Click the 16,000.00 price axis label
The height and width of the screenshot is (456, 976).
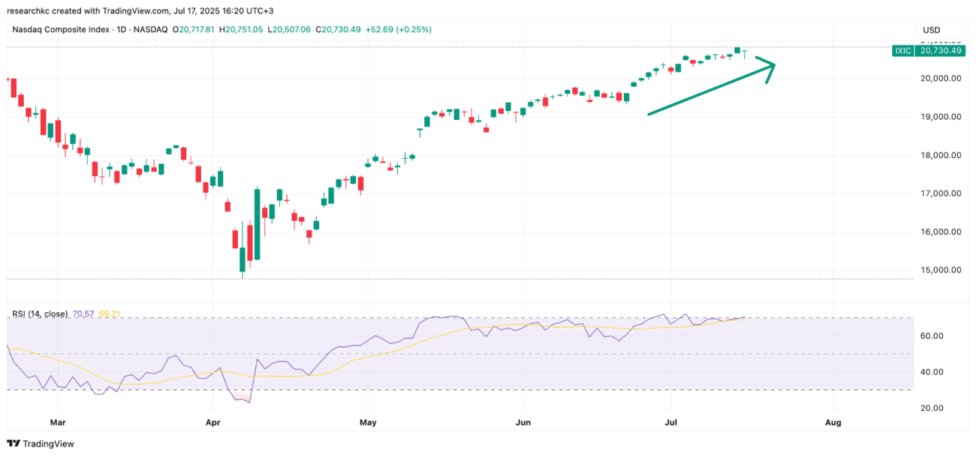click(941, 232)
